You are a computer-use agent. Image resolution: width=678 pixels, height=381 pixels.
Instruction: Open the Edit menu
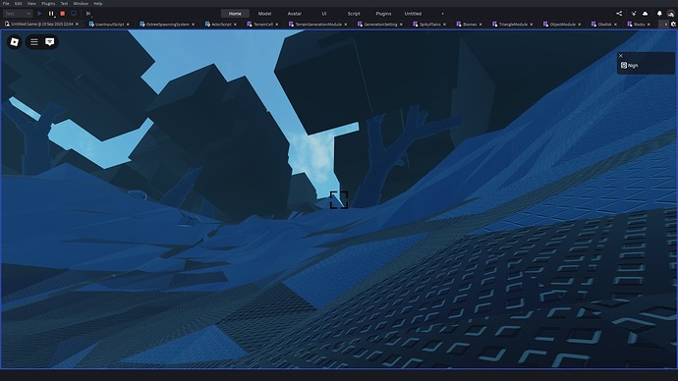pyautogui.click(x=18, y=4)
